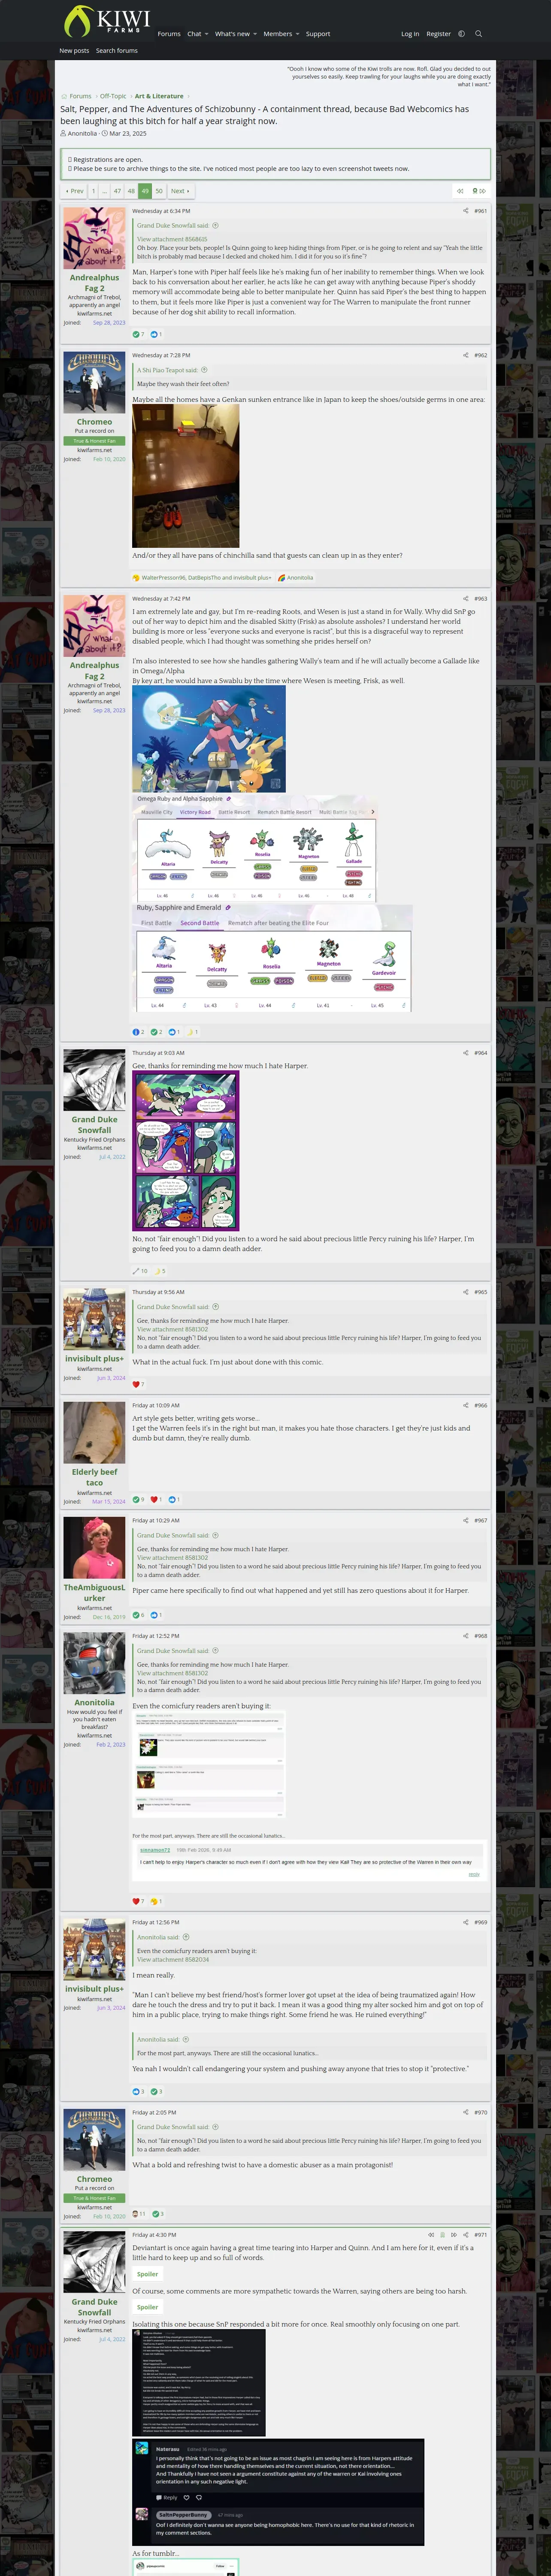
Task: Open the Elderly beef taco username
Action: 94,1477
